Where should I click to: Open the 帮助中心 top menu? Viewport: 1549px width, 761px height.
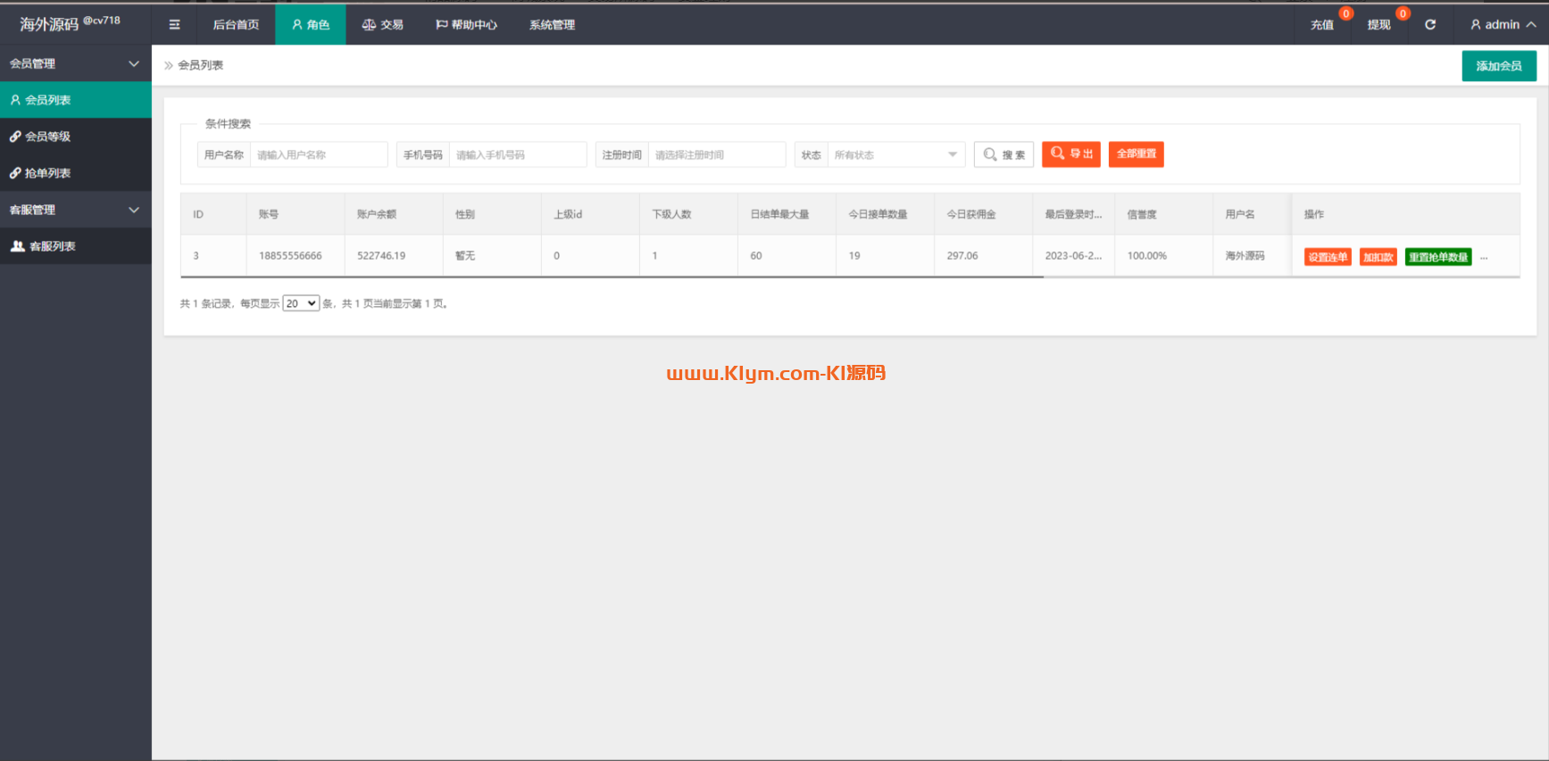coord(466,25)
